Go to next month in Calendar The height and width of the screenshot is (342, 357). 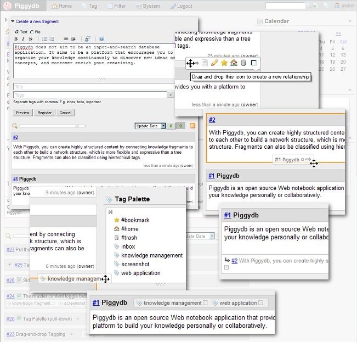point(338,33)
